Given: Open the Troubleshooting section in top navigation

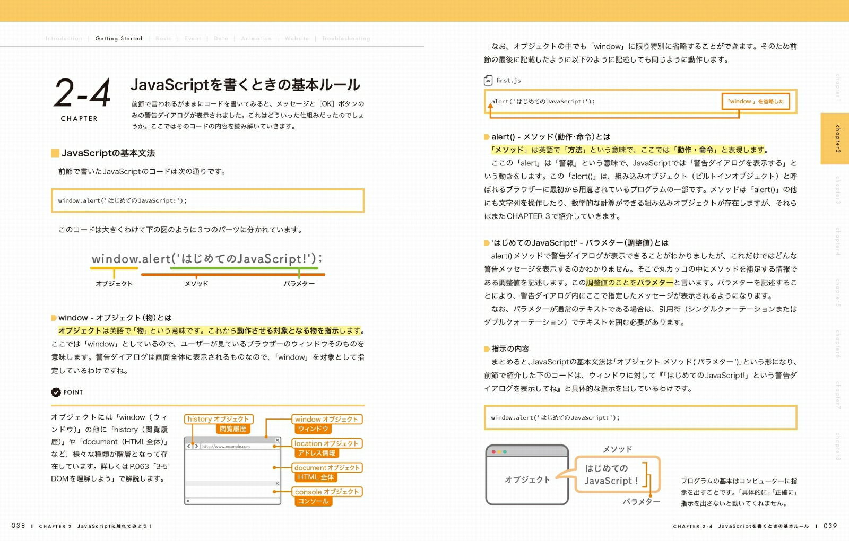Looking at the screenshot, I should 345,38.
